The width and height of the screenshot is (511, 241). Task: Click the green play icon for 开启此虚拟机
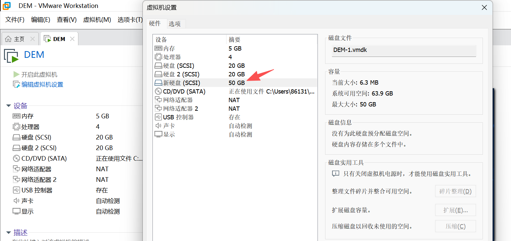tap(16, 74)
